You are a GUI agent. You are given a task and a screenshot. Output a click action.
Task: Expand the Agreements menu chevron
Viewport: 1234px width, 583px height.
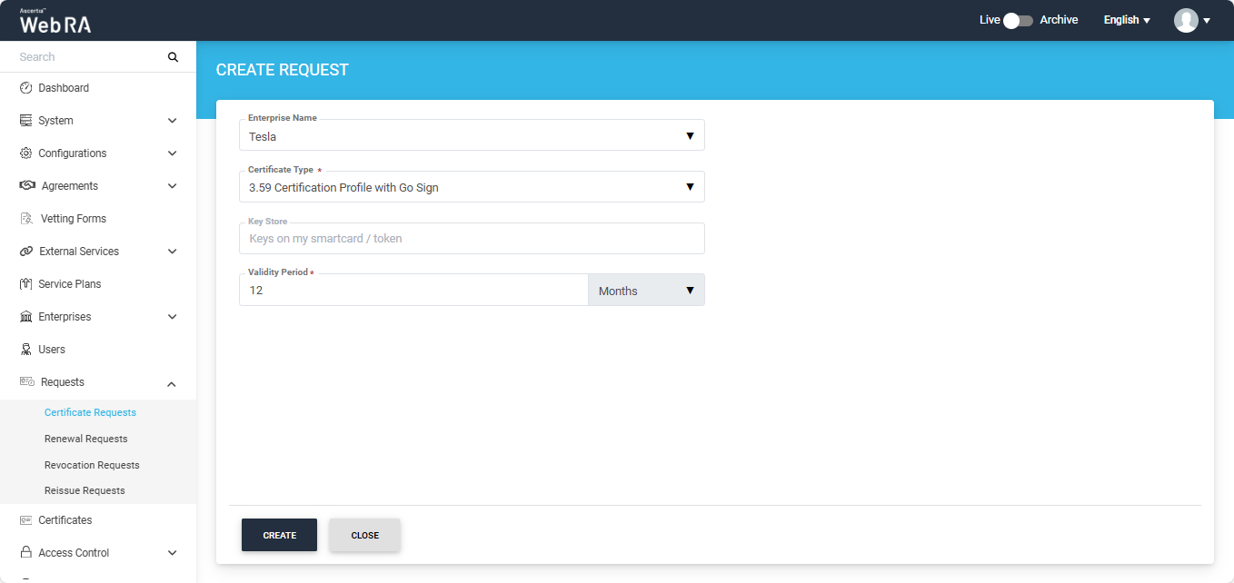(x=173, y=186)
